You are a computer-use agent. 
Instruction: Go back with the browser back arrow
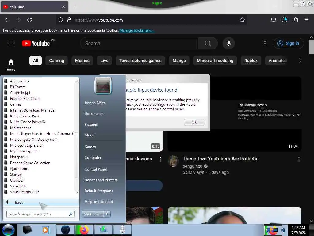coord(7,20)
